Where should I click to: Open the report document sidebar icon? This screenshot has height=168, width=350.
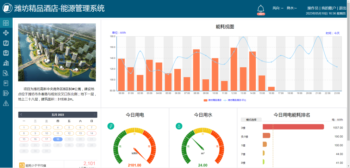click(x=6, y=83)
